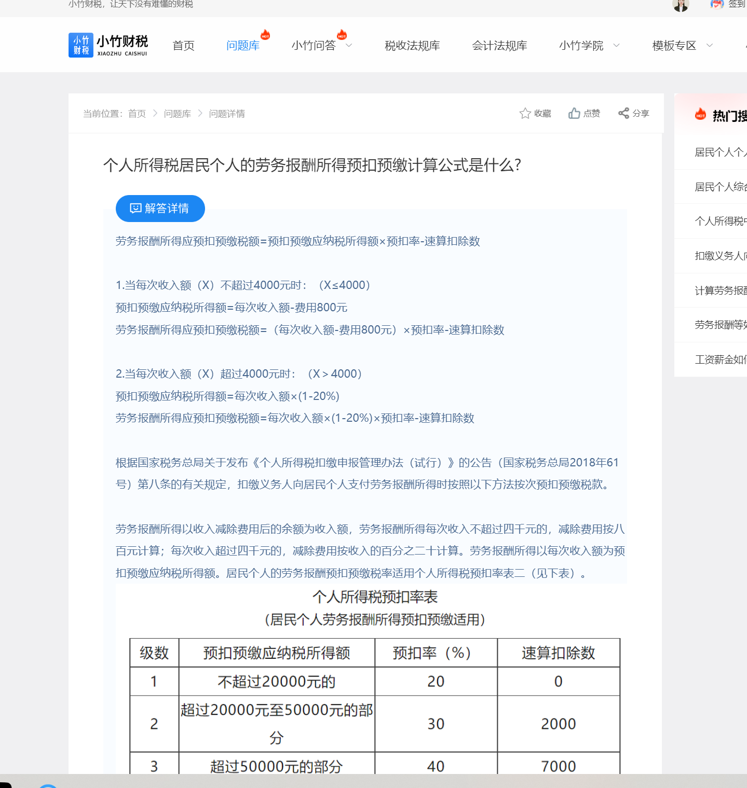The image size is (747, 788).
Task: Click the hot flame badge on 问题库
Action: 265,35
